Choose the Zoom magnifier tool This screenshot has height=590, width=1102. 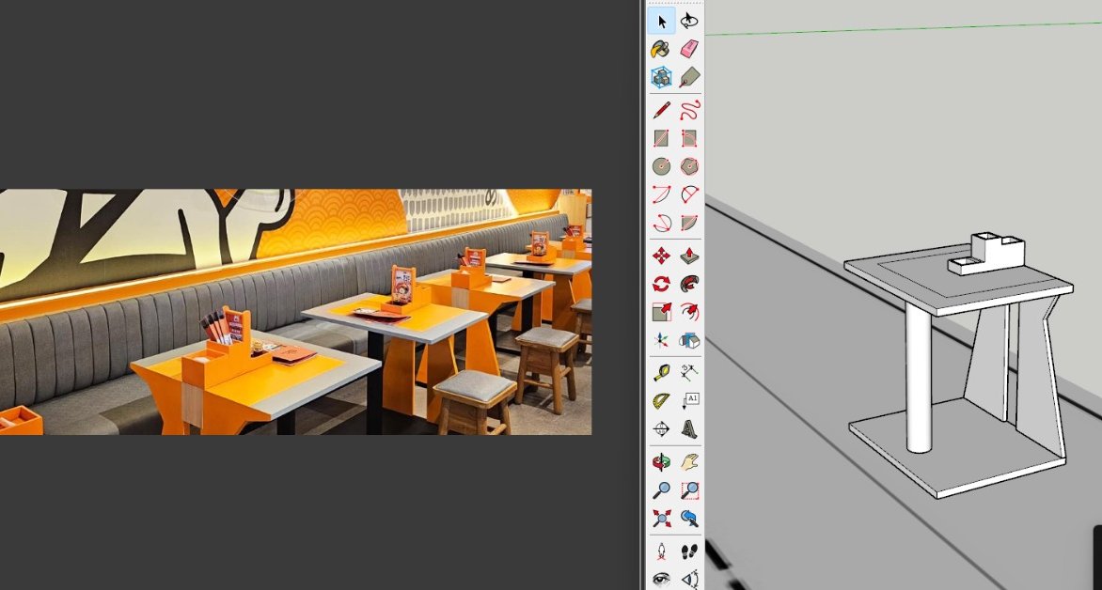pyautogui.click(x=661, y=490)
